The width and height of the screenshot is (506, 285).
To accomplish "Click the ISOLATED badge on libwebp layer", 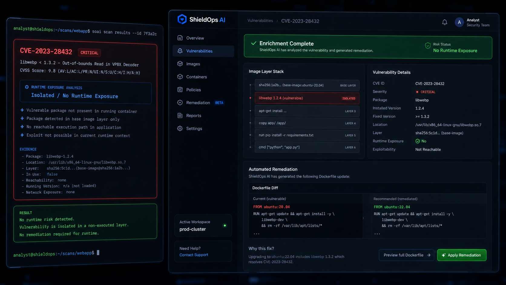I will coord(349,98).
